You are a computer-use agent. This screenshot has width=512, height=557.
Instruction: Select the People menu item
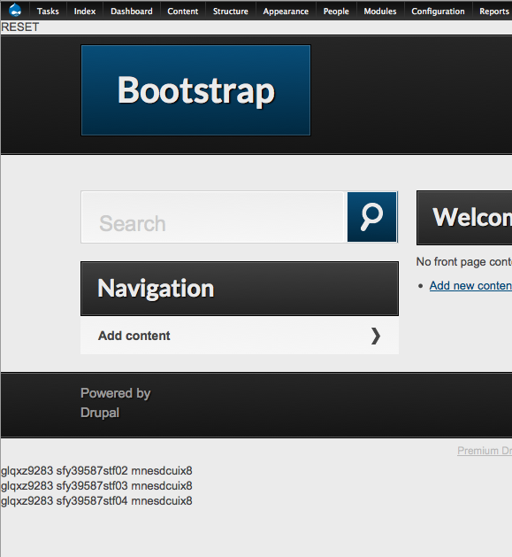(336, 12)
